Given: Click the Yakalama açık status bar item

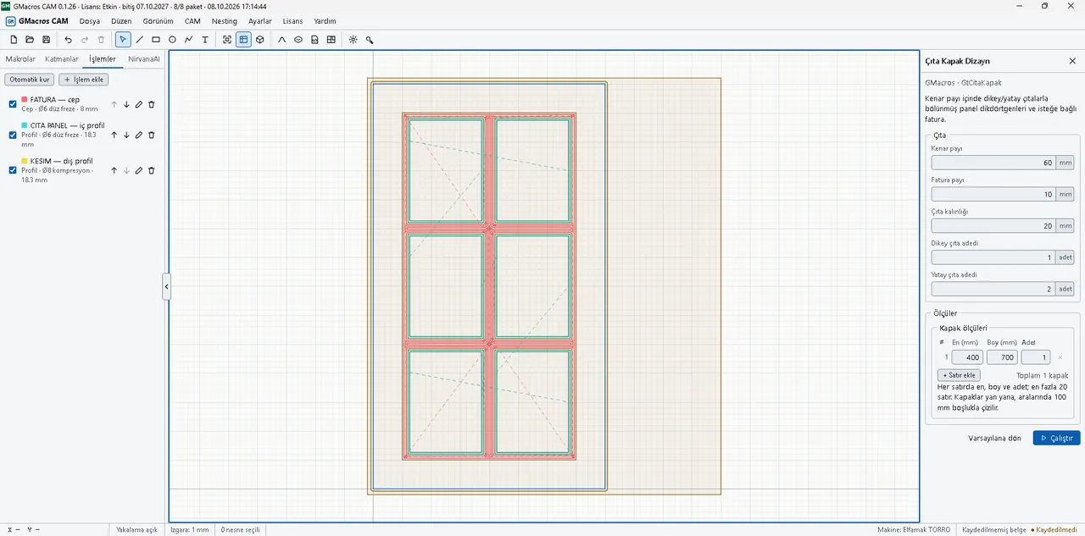Looking at the screenshot, I should 136,529.
